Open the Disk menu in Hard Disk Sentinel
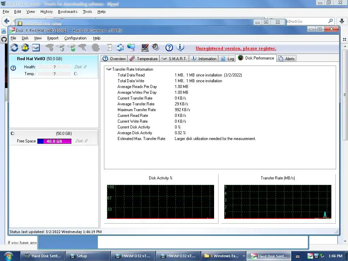 (25, 38)
